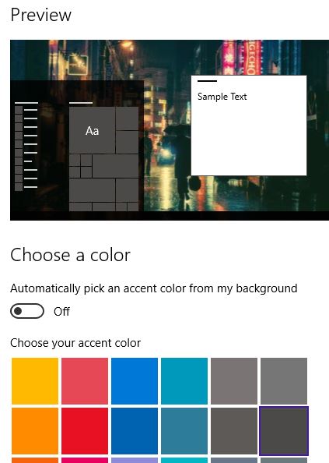Select the orange accent color in second row
329x463 pixels.
coord(35,431)
